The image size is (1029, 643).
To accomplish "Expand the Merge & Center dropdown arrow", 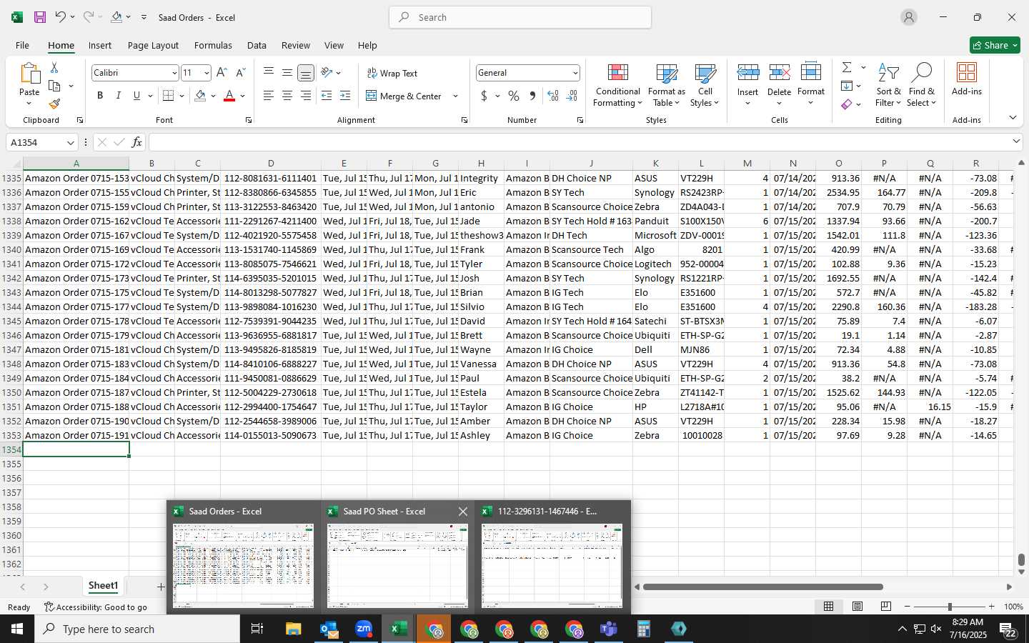I will click(x=455, y=96).
